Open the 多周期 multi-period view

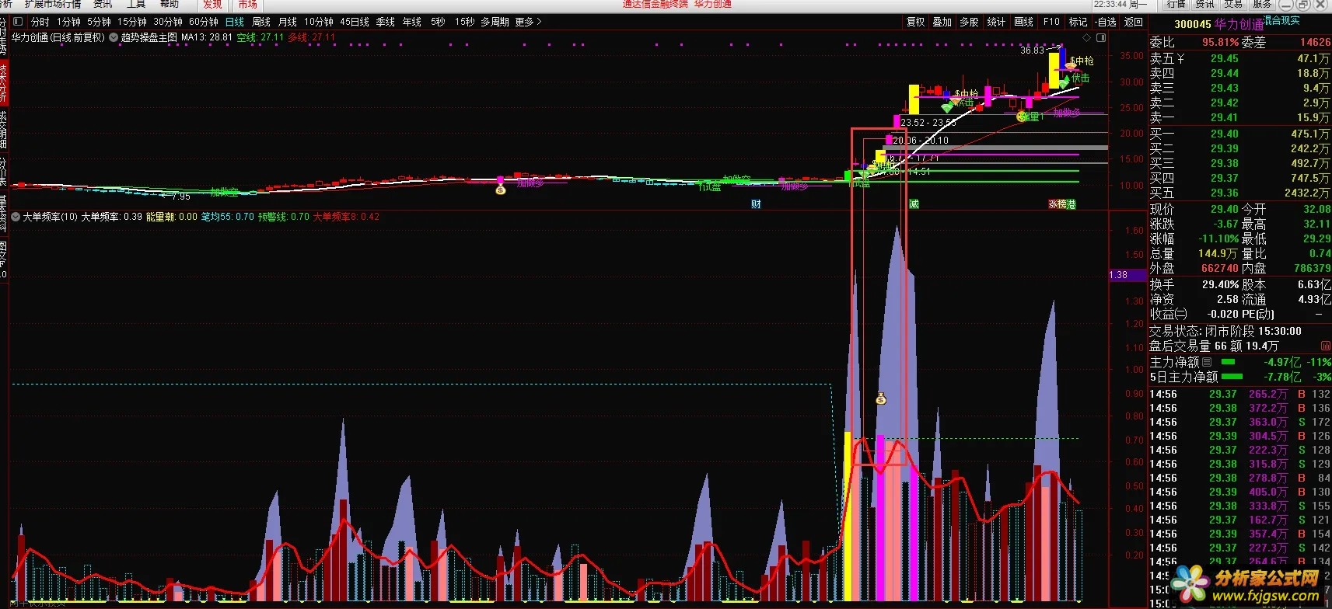pyautogui.click(x=495, y=22)
